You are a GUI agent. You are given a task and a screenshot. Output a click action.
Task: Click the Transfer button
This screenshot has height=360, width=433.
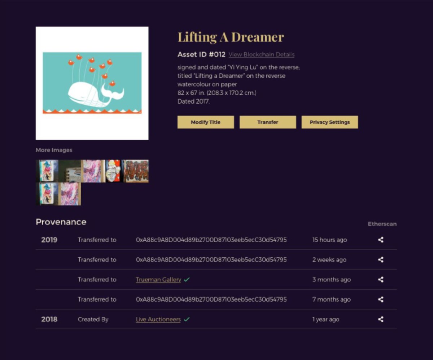click(268, 122)
